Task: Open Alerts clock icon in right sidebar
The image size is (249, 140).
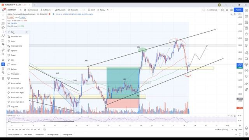Action: click(x=246, y=16)
